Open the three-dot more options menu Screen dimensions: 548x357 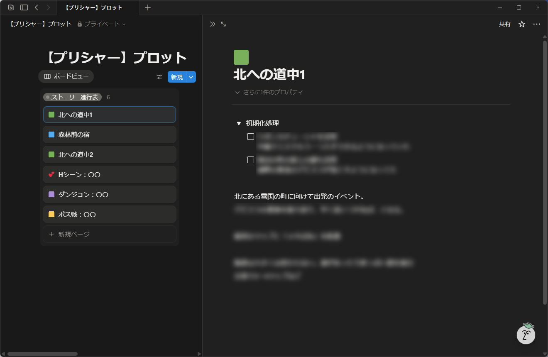[537, 24]
